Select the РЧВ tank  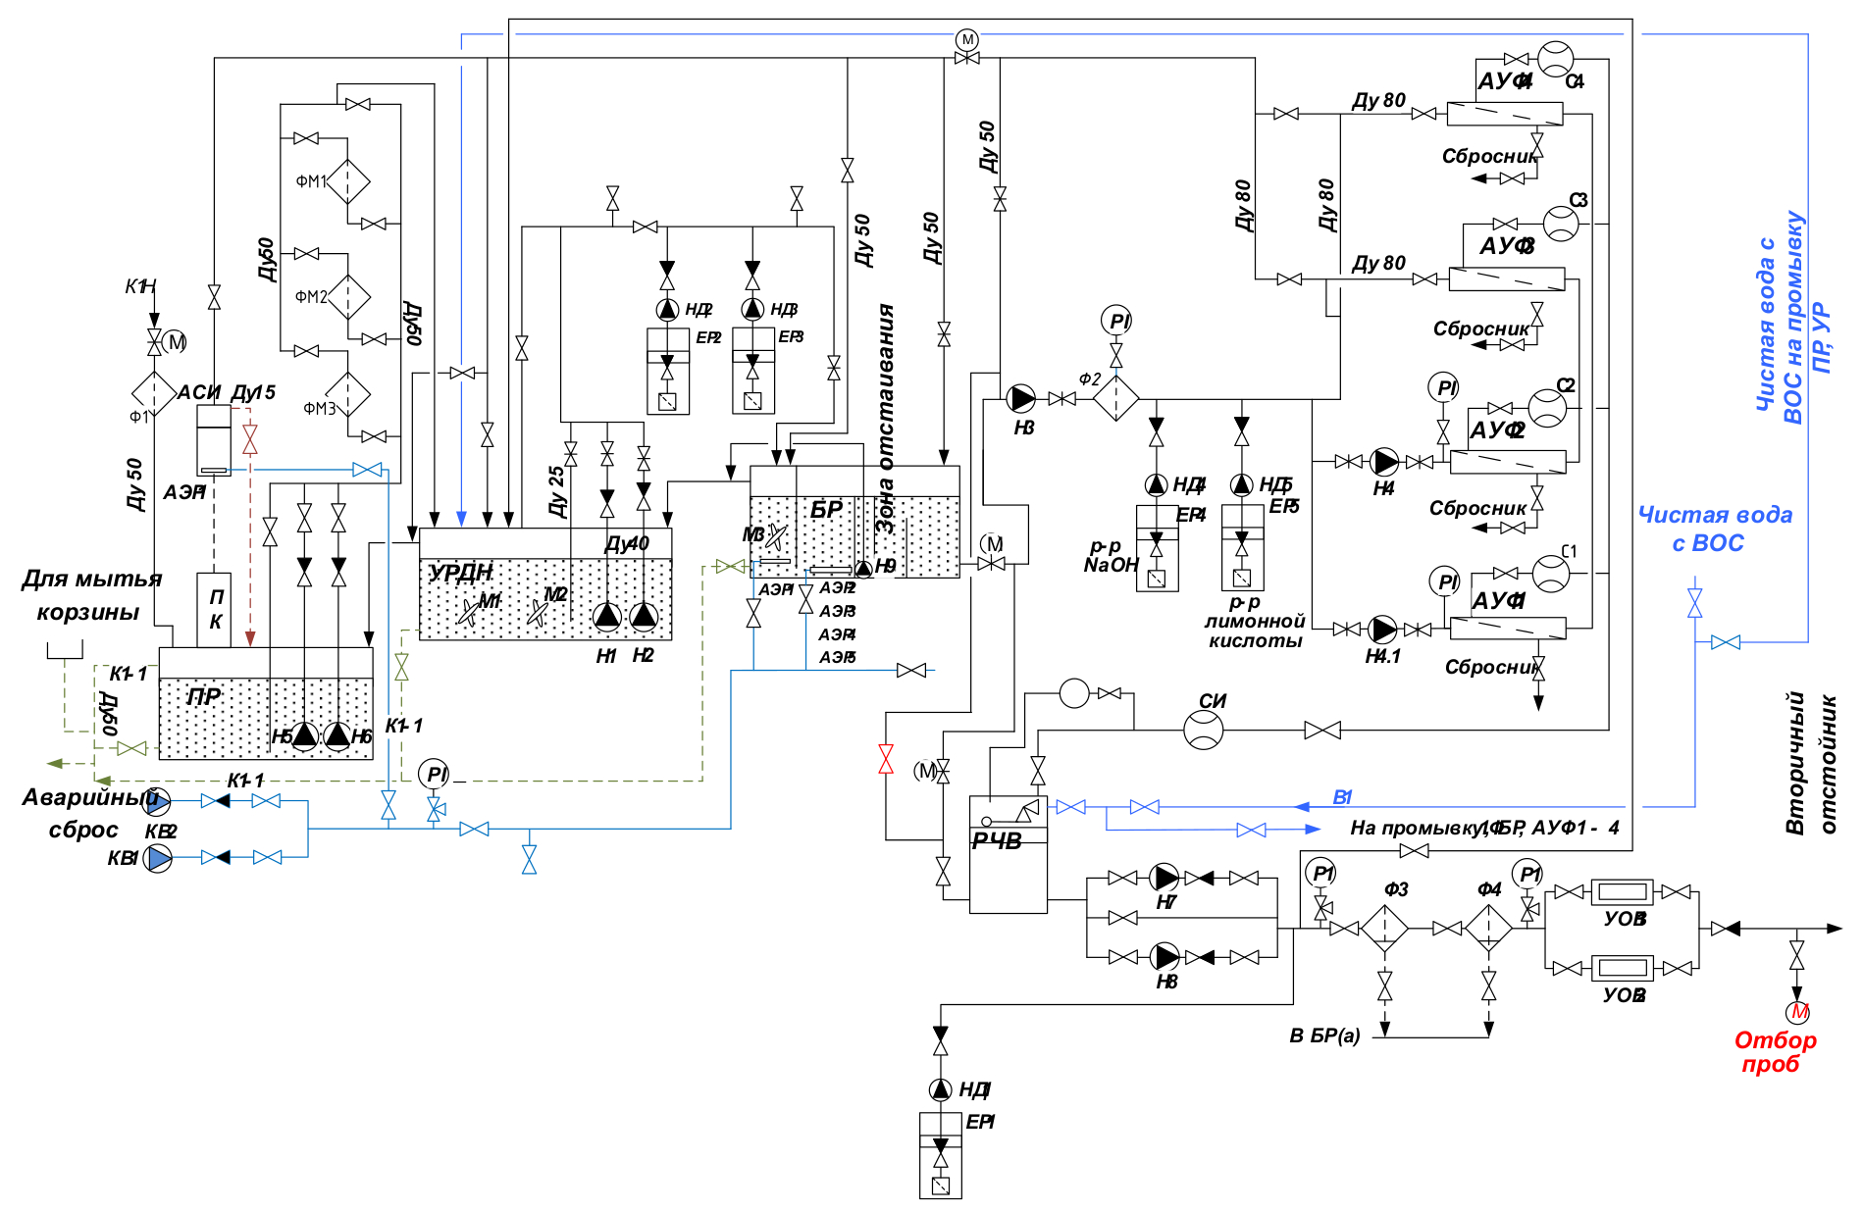(1008, 855)
